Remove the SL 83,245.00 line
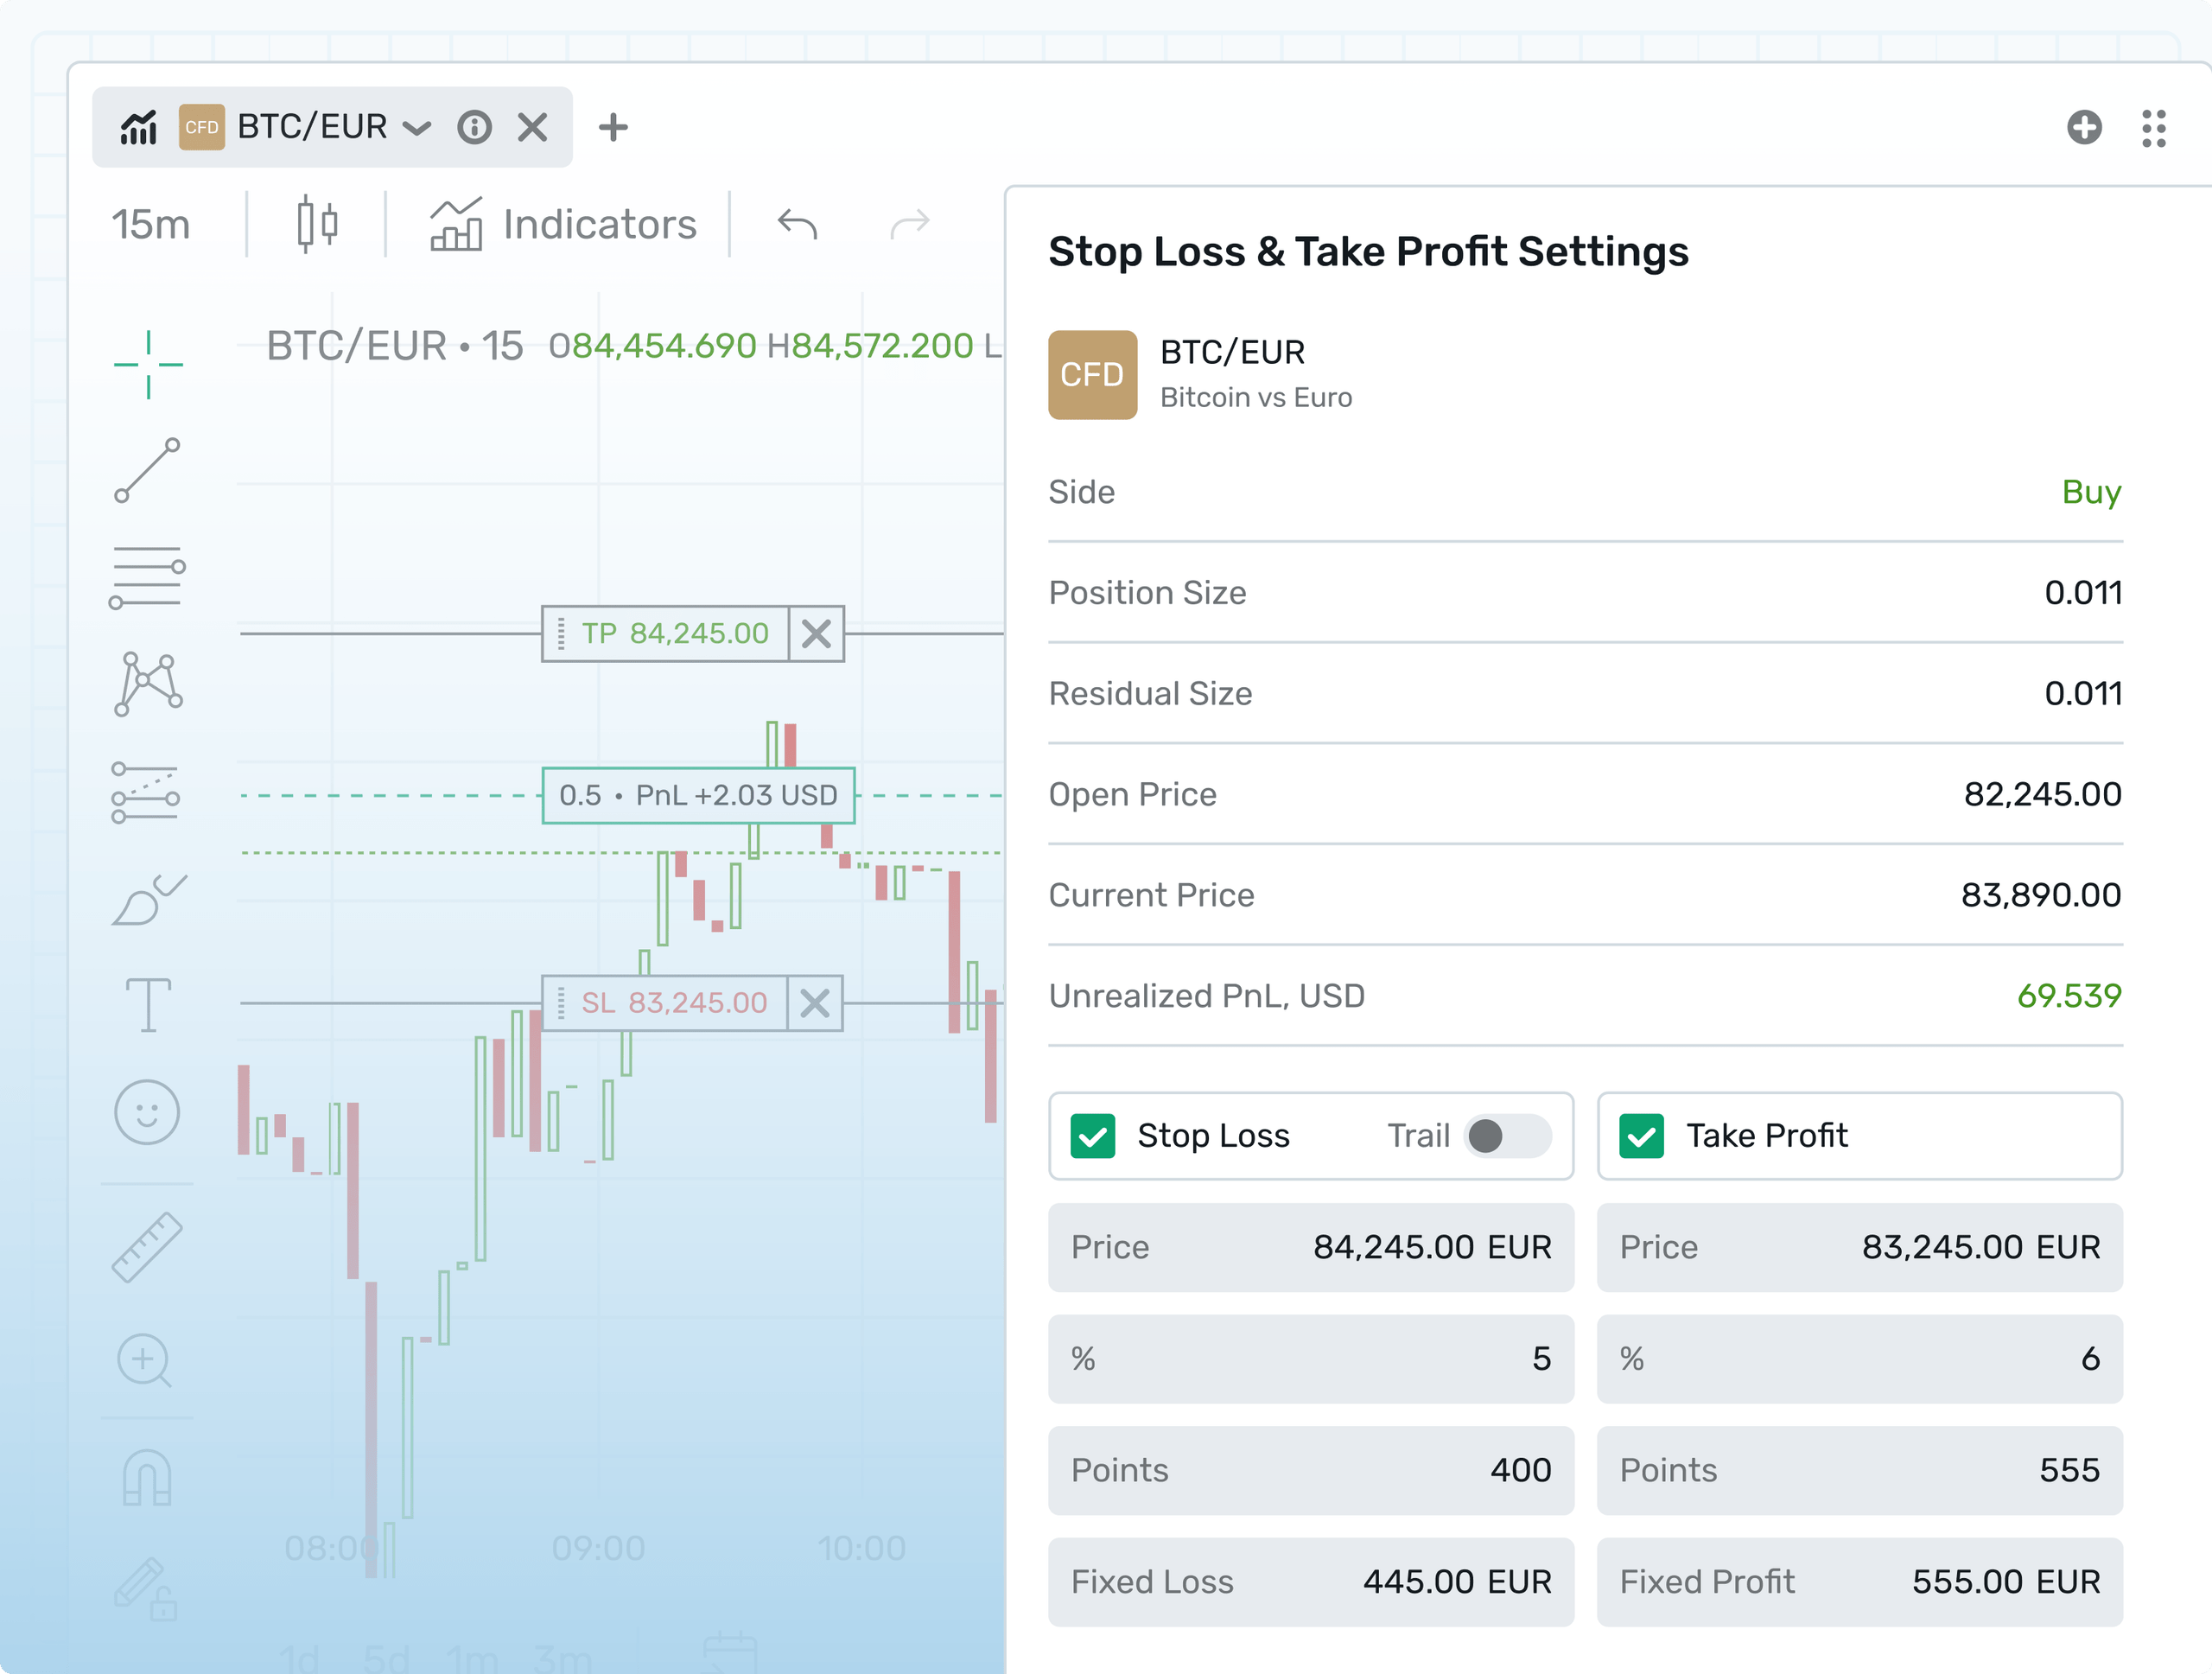This screenshot has height=1674, width=2212. tap(815, 1003)
